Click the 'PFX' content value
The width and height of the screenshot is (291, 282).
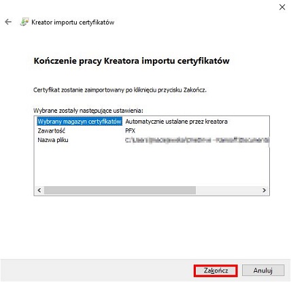point(130,130)
